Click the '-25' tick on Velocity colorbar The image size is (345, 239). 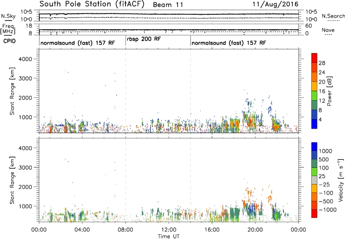324,184
